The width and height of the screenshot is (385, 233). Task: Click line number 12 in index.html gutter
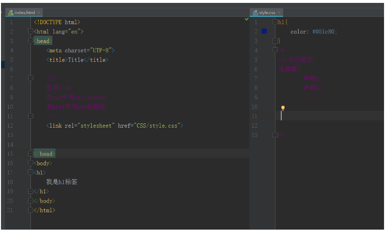(10, 126)
